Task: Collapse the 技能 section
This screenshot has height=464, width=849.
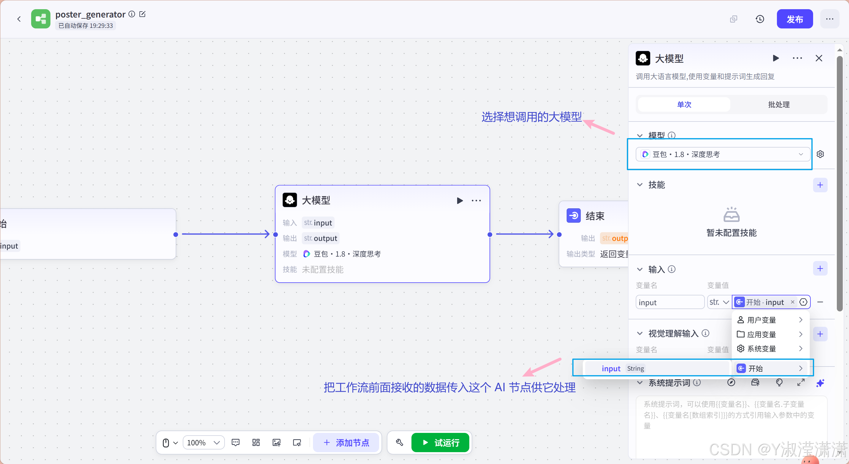Action: tap(640, 185)
